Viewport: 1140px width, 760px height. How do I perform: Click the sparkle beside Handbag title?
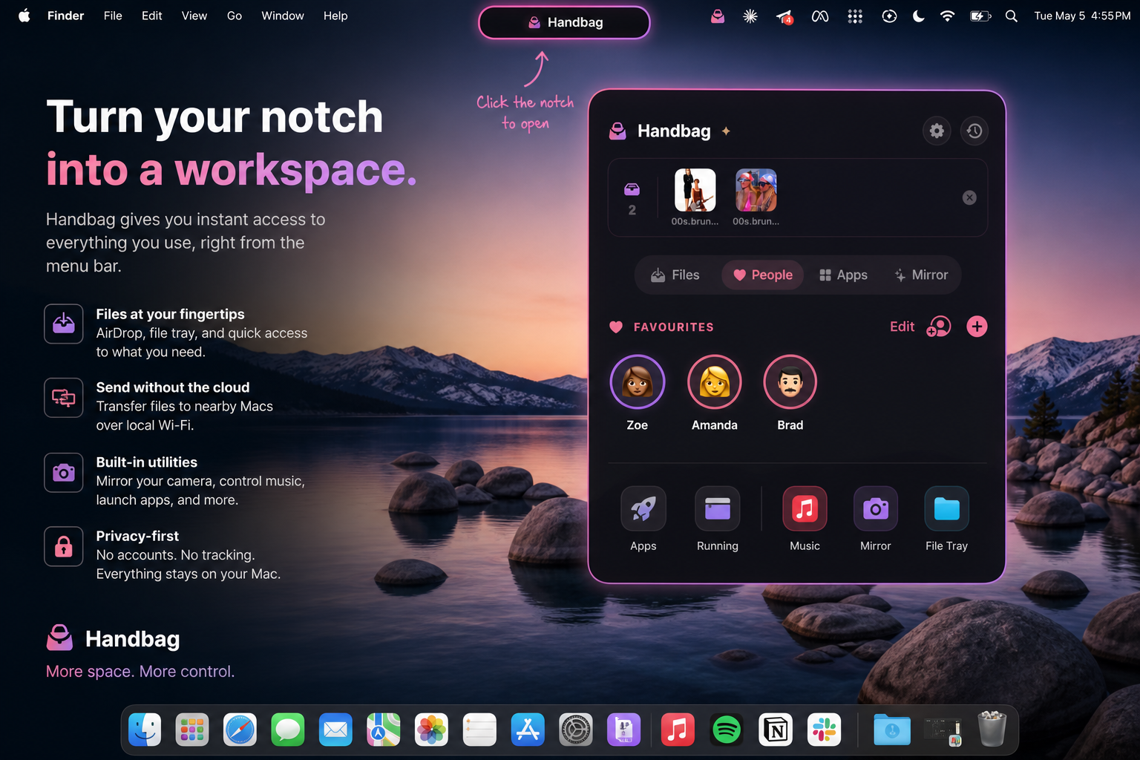[x=726, y=131]
